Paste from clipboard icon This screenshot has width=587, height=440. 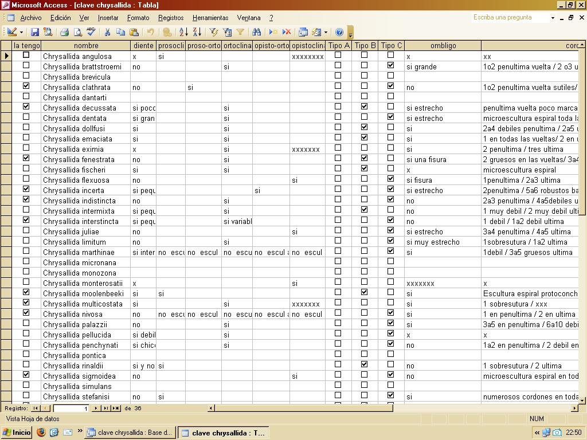click(134, 32)
